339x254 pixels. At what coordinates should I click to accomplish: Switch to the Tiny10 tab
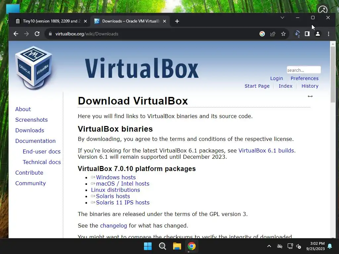pyautogui.click(x=51, y=21)
